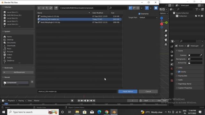Go to Downloads system folder

[11, 46]
